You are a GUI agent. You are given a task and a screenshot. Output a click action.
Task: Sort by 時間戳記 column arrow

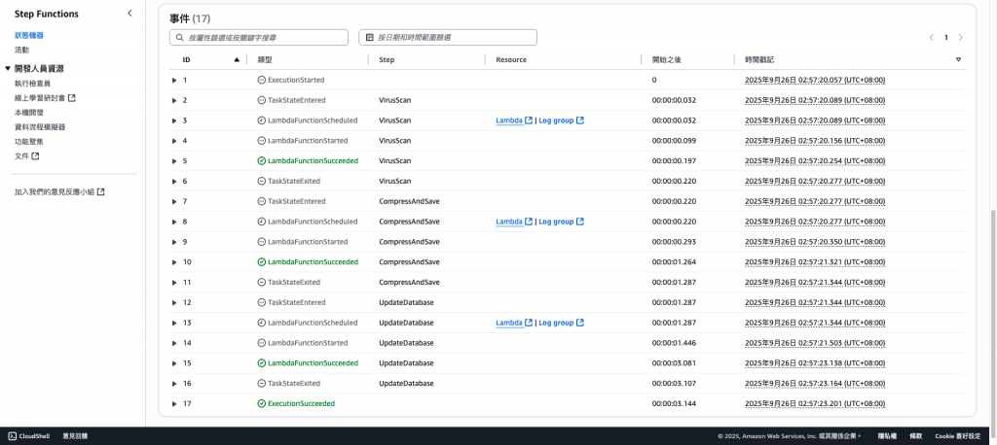[958, 59]
